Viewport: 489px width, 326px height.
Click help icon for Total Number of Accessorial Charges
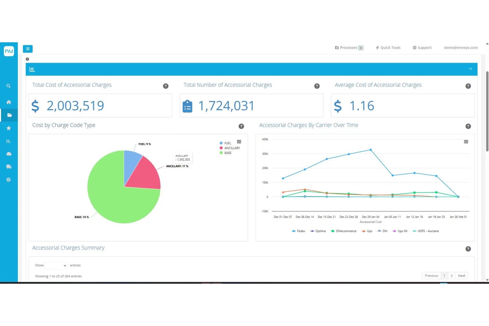point(317,86)
